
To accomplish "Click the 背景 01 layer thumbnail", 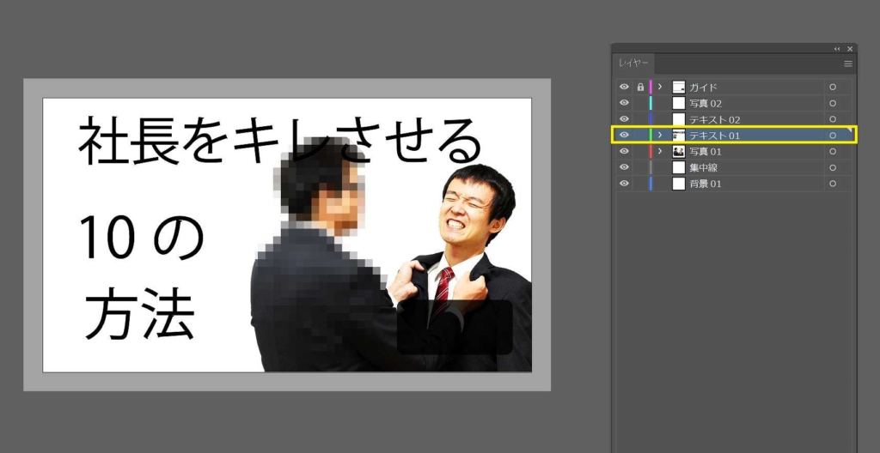I will [679, 184].
